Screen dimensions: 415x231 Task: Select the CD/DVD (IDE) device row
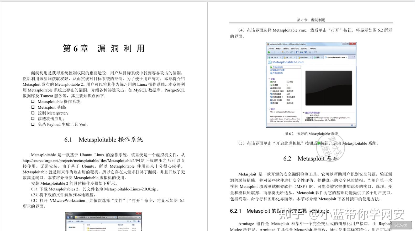(x=282, y=91)
